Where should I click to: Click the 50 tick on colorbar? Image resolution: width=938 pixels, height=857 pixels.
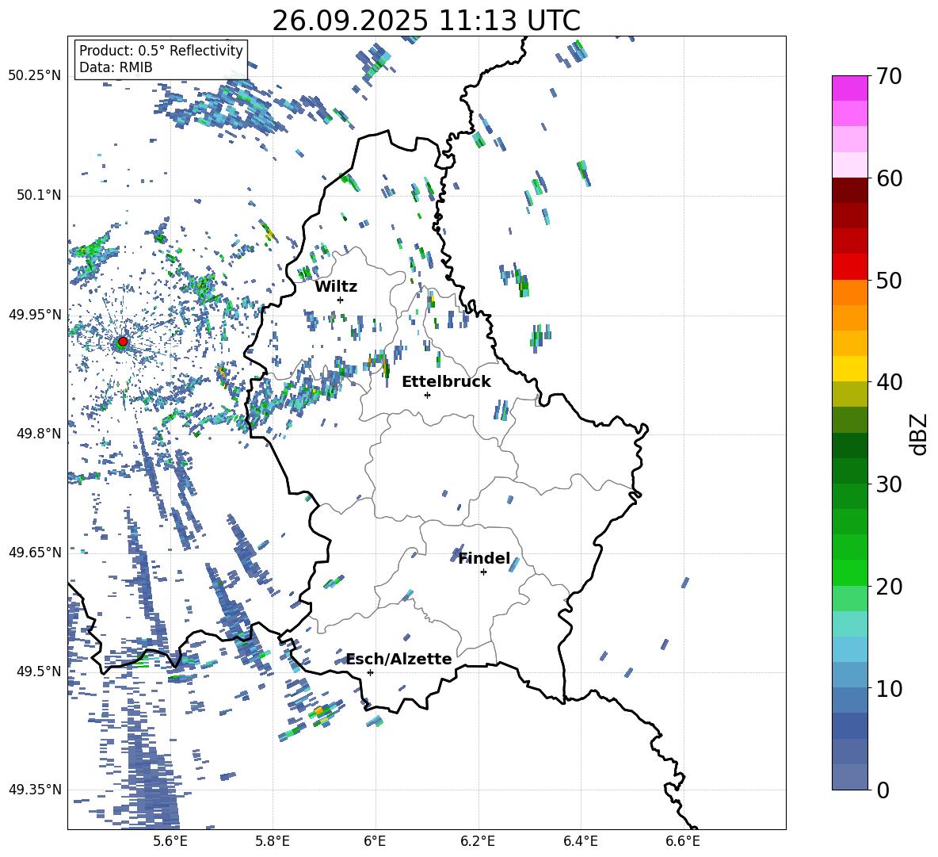tap(889, 280)
